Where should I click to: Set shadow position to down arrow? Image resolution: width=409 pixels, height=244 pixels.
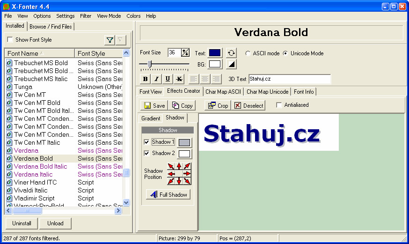[x=179, y=181]
